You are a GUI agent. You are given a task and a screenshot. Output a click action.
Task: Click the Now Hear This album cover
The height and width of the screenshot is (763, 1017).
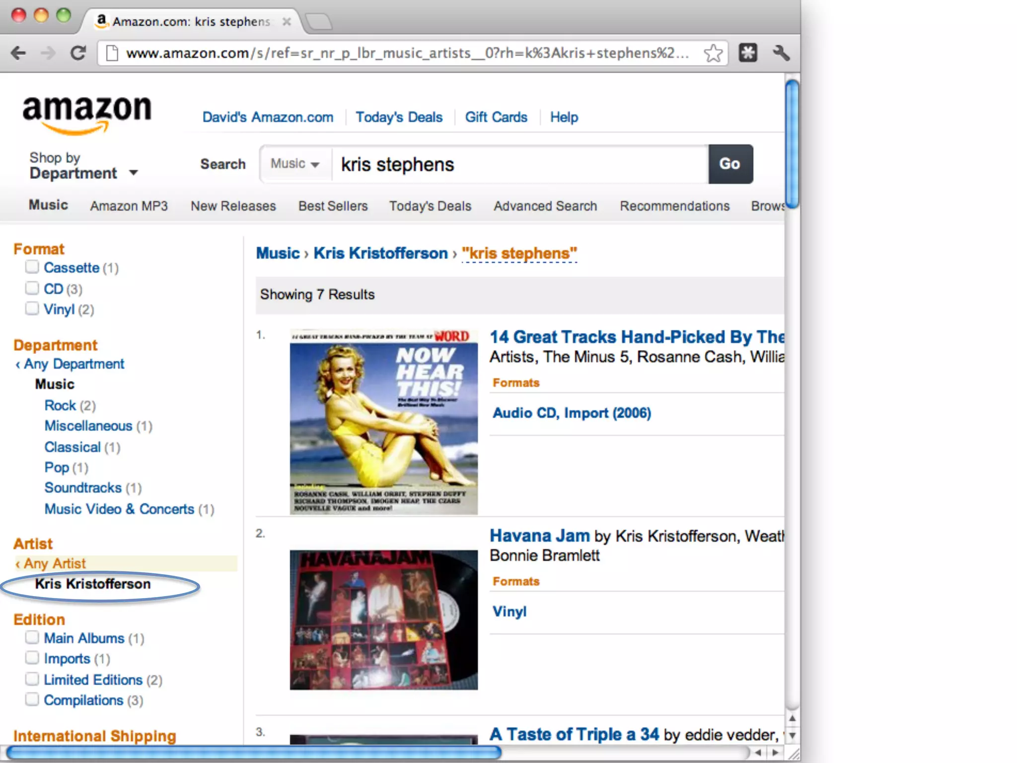coord(383,422)
